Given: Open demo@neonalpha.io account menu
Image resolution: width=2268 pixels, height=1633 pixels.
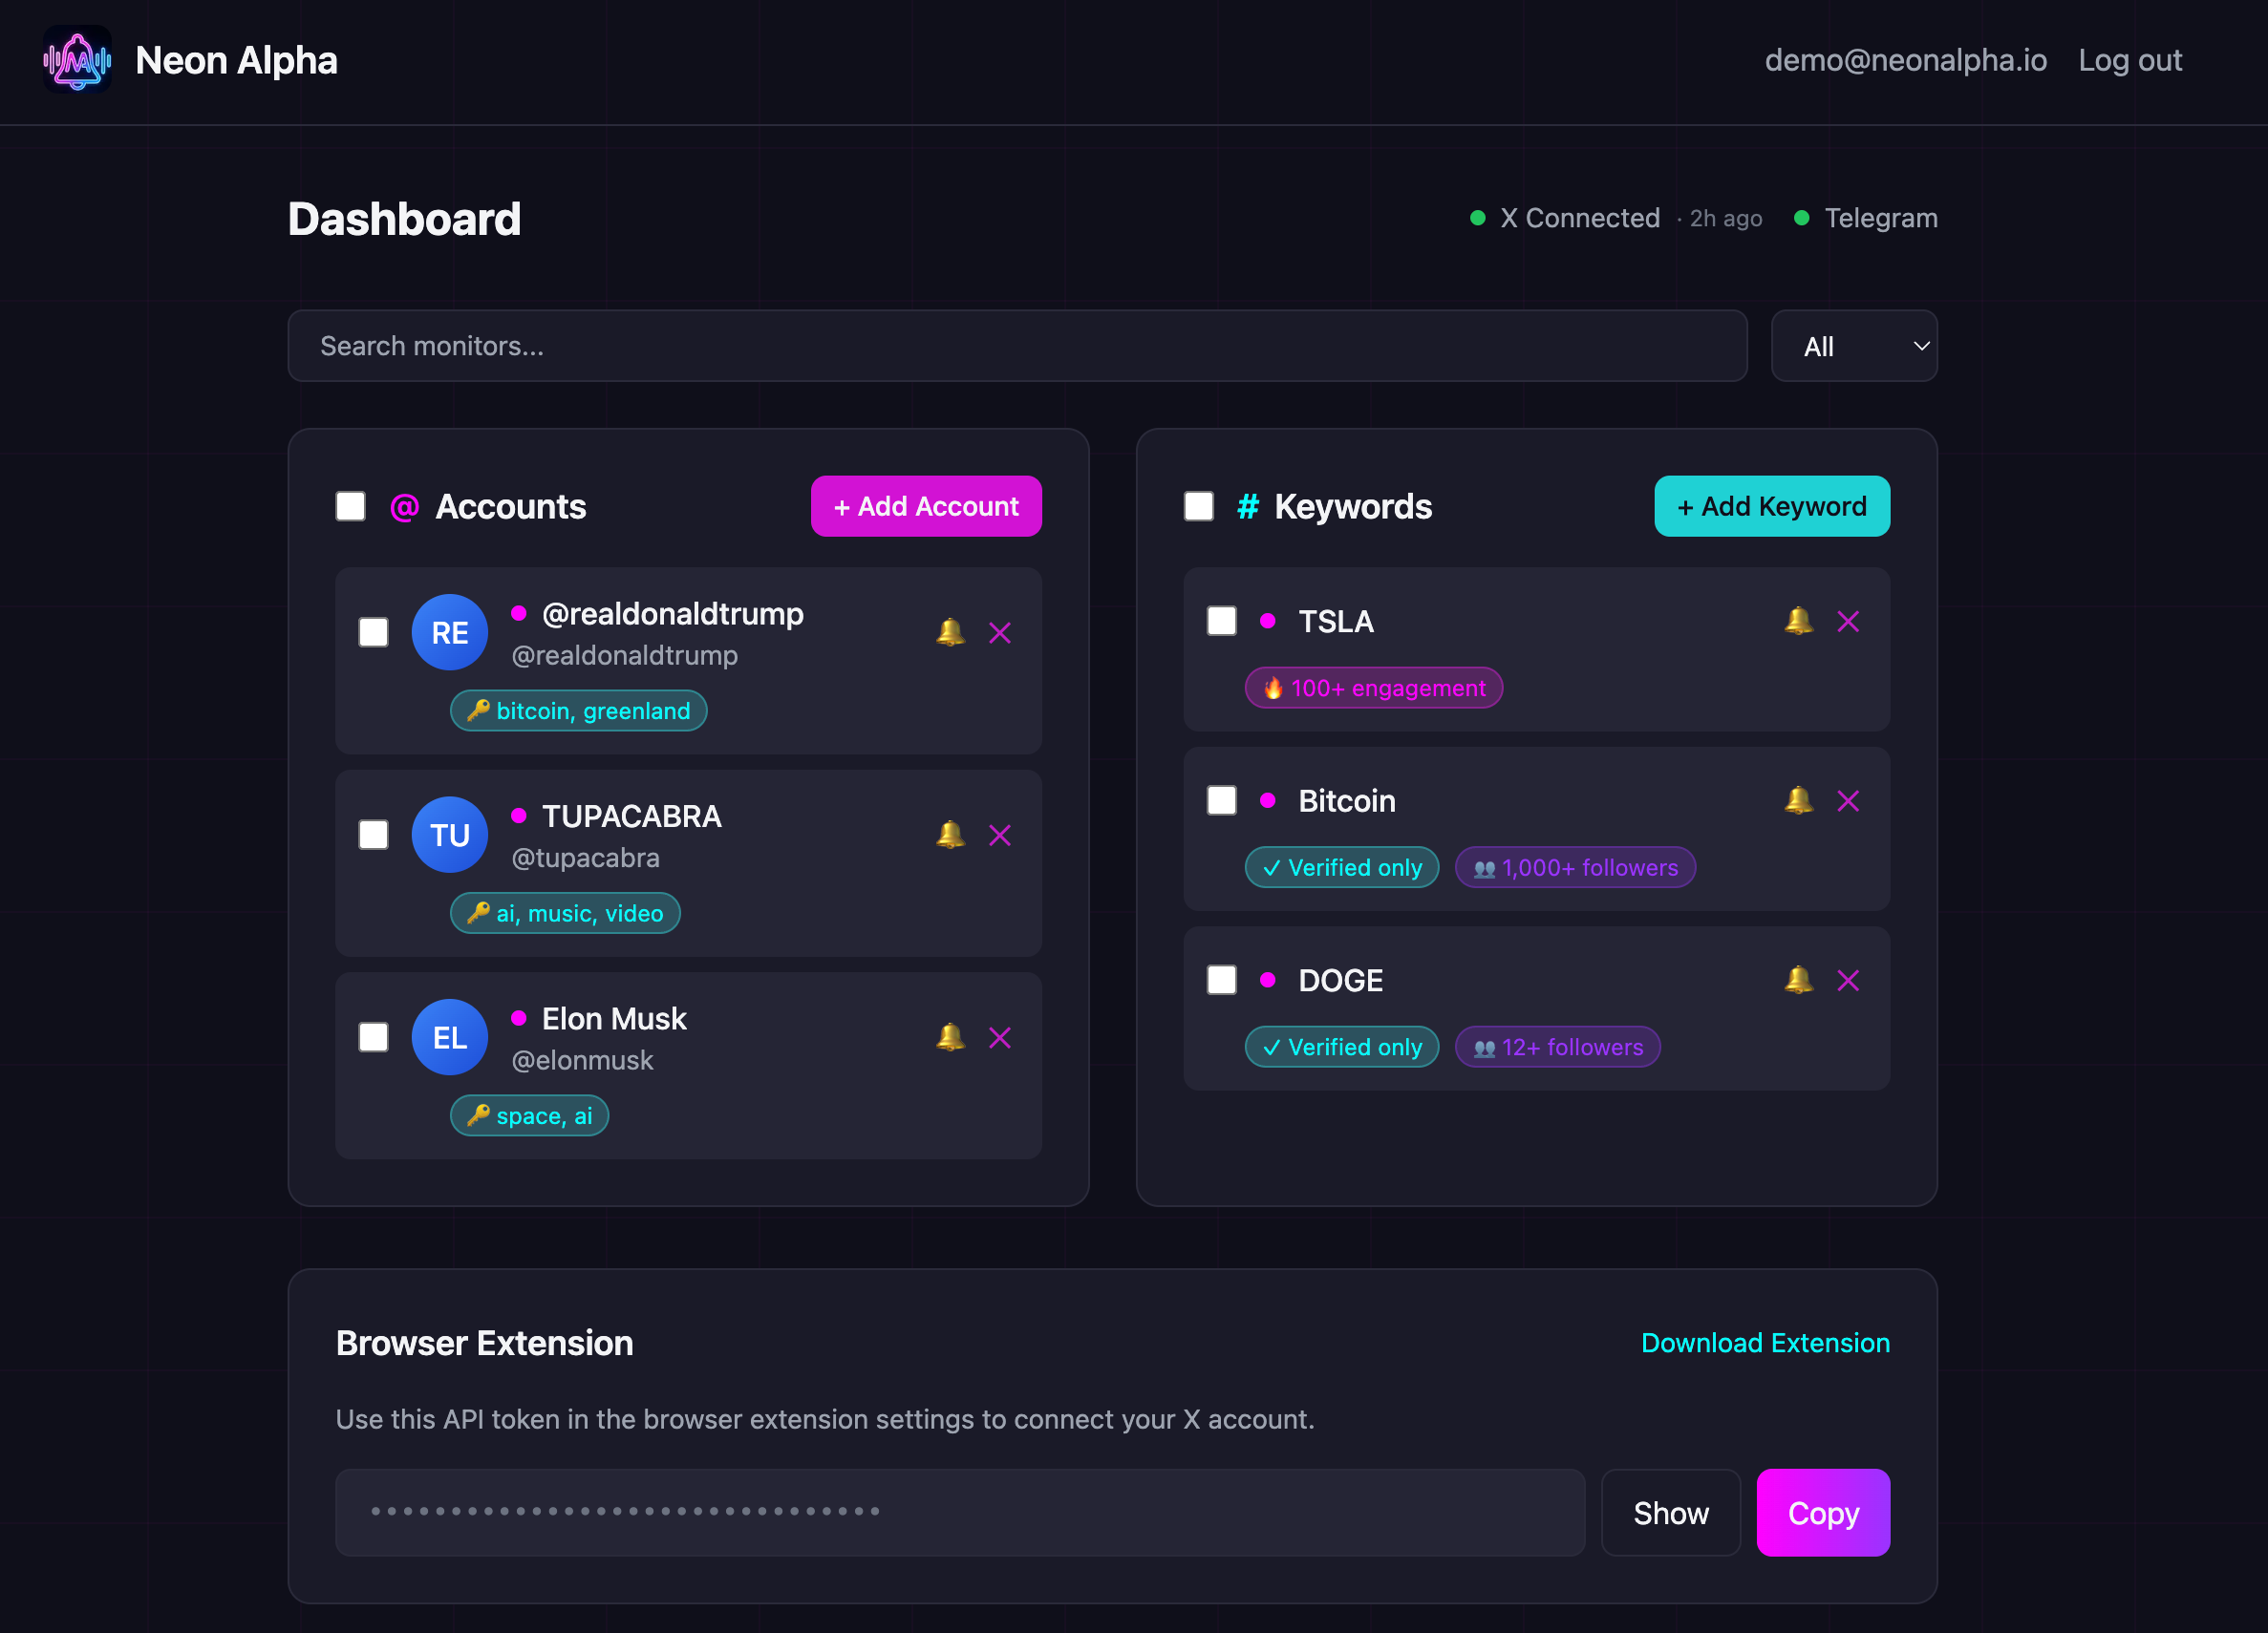Looking at the screenshot, I should coord(1905,60).
